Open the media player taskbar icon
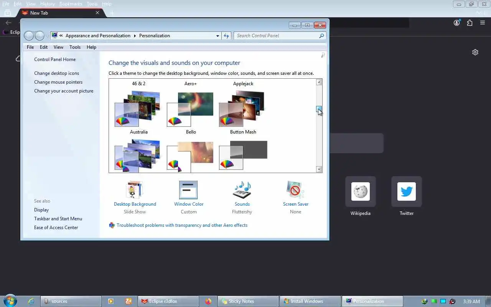 [x=111, y=301]
